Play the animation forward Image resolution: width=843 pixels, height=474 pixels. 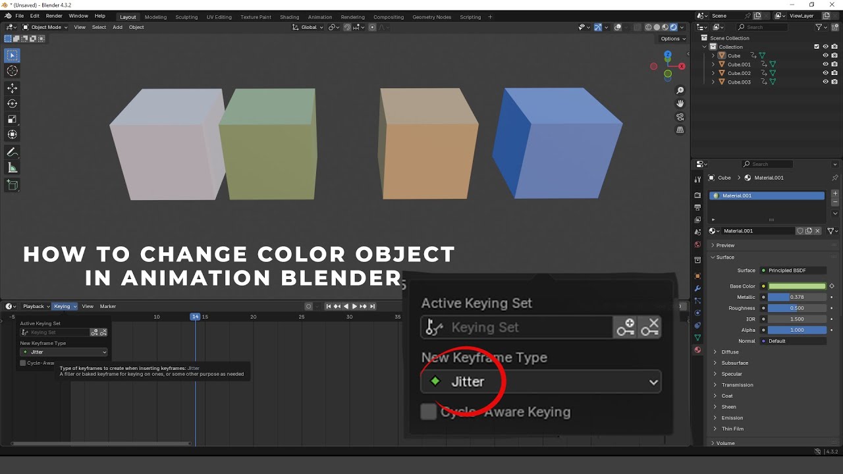354,306
